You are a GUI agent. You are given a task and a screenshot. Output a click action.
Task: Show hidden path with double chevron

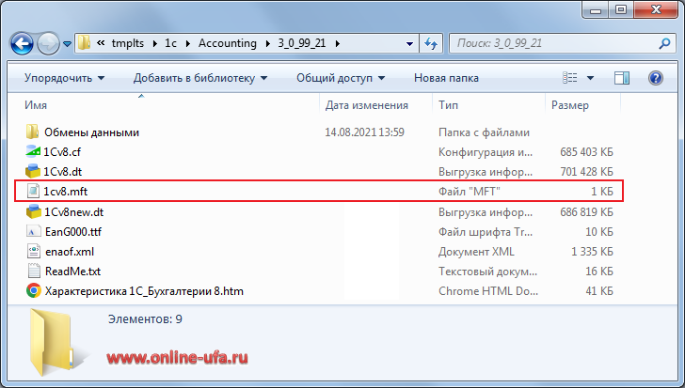point(101,43)
